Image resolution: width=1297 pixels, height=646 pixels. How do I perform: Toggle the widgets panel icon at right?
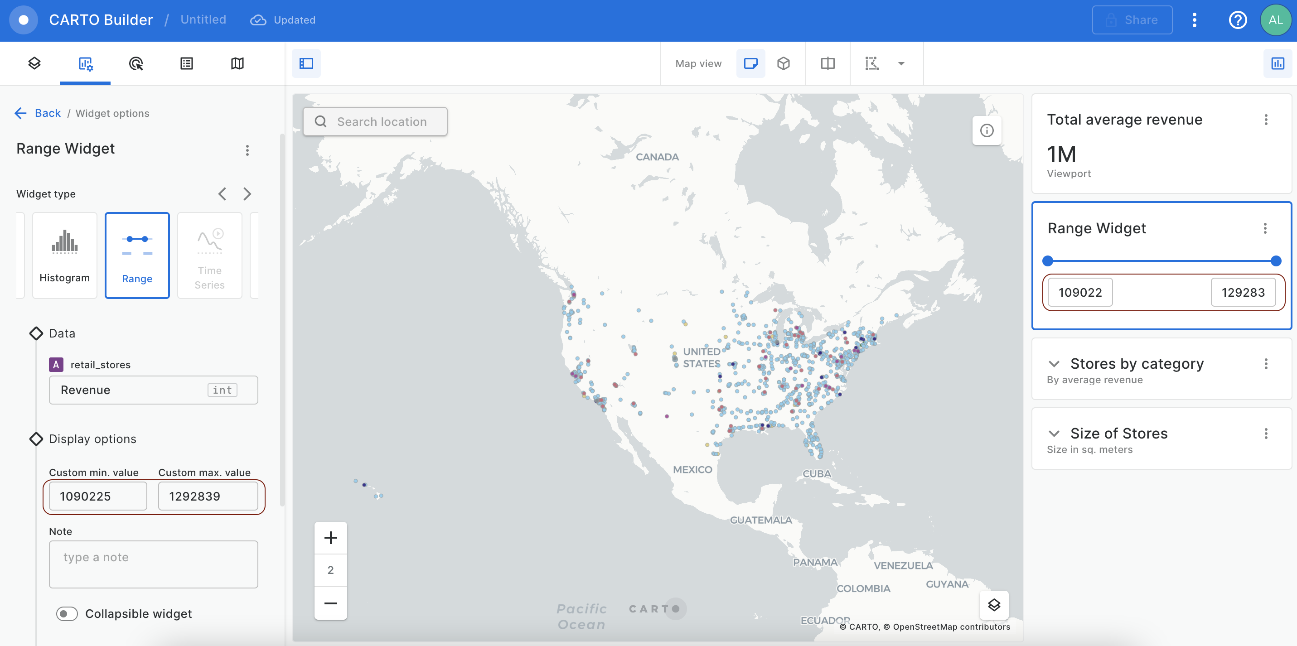point(1278,63)
